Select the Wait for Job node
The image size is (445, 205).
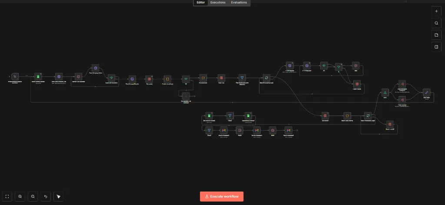pos(79,76)
